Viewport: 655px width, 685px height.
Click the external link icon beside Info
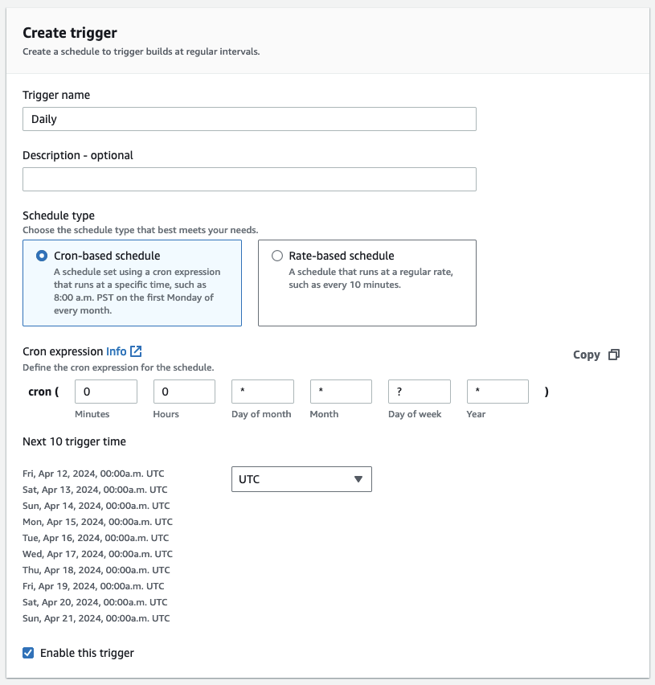[x=136, y=351]
